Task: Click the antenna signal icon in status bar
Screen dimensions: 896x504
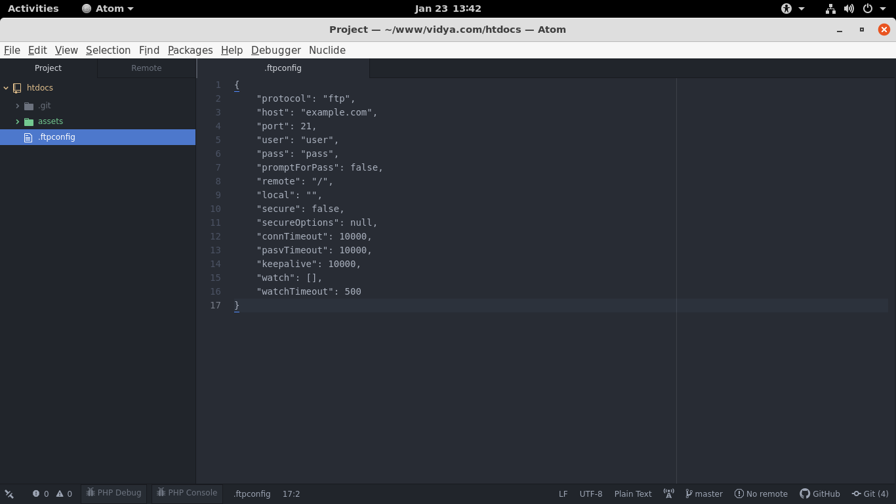Action: click(x=668, y=494)
